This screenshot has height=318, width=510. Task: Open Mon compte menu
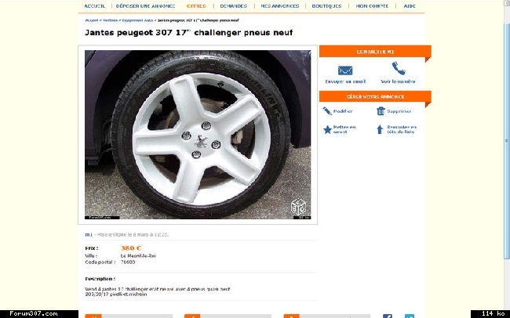[x=372, y=5]
